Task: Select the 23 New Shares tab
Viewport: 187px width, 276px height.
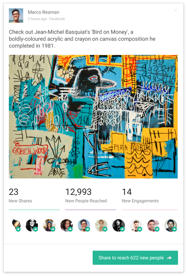Action: 34,199
